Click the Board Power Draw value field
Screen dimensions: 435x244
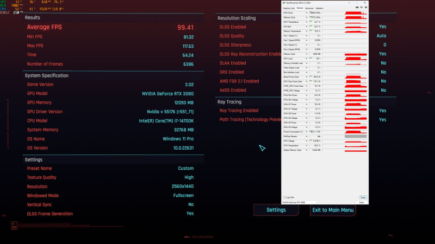point(315,77)
